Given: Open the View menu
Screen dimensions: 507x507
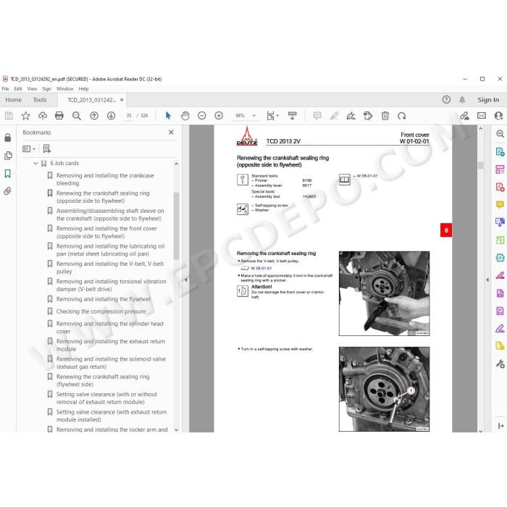Looking at the screenshot, I should (32, 88).
